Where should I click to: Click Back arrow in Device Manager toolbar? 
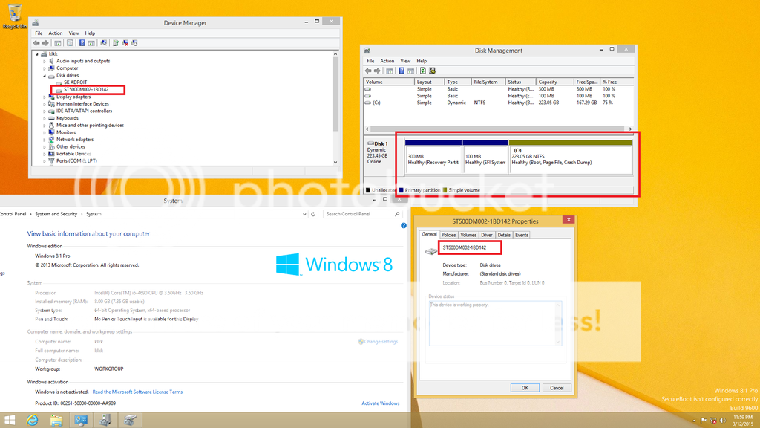[x=38, y=43]
